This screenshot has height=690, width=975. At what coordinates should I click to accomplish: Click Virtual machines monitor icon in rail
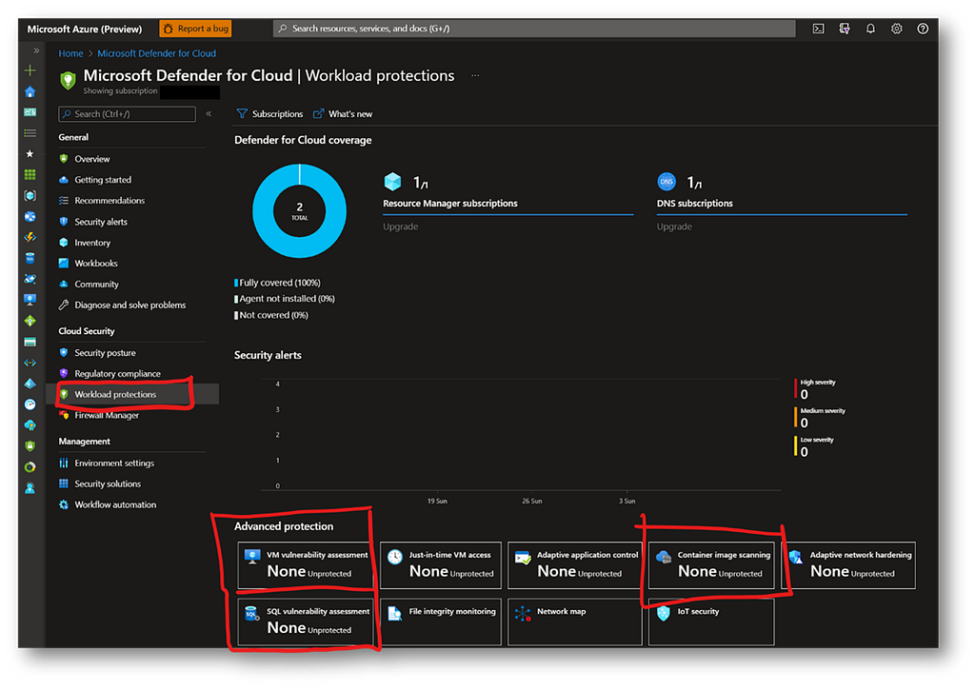click(30, 300)
